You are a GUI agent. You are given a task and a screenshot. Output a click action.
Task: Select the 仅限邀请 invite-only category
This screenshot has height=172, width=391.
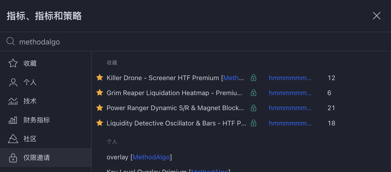[x=37, y=158]
